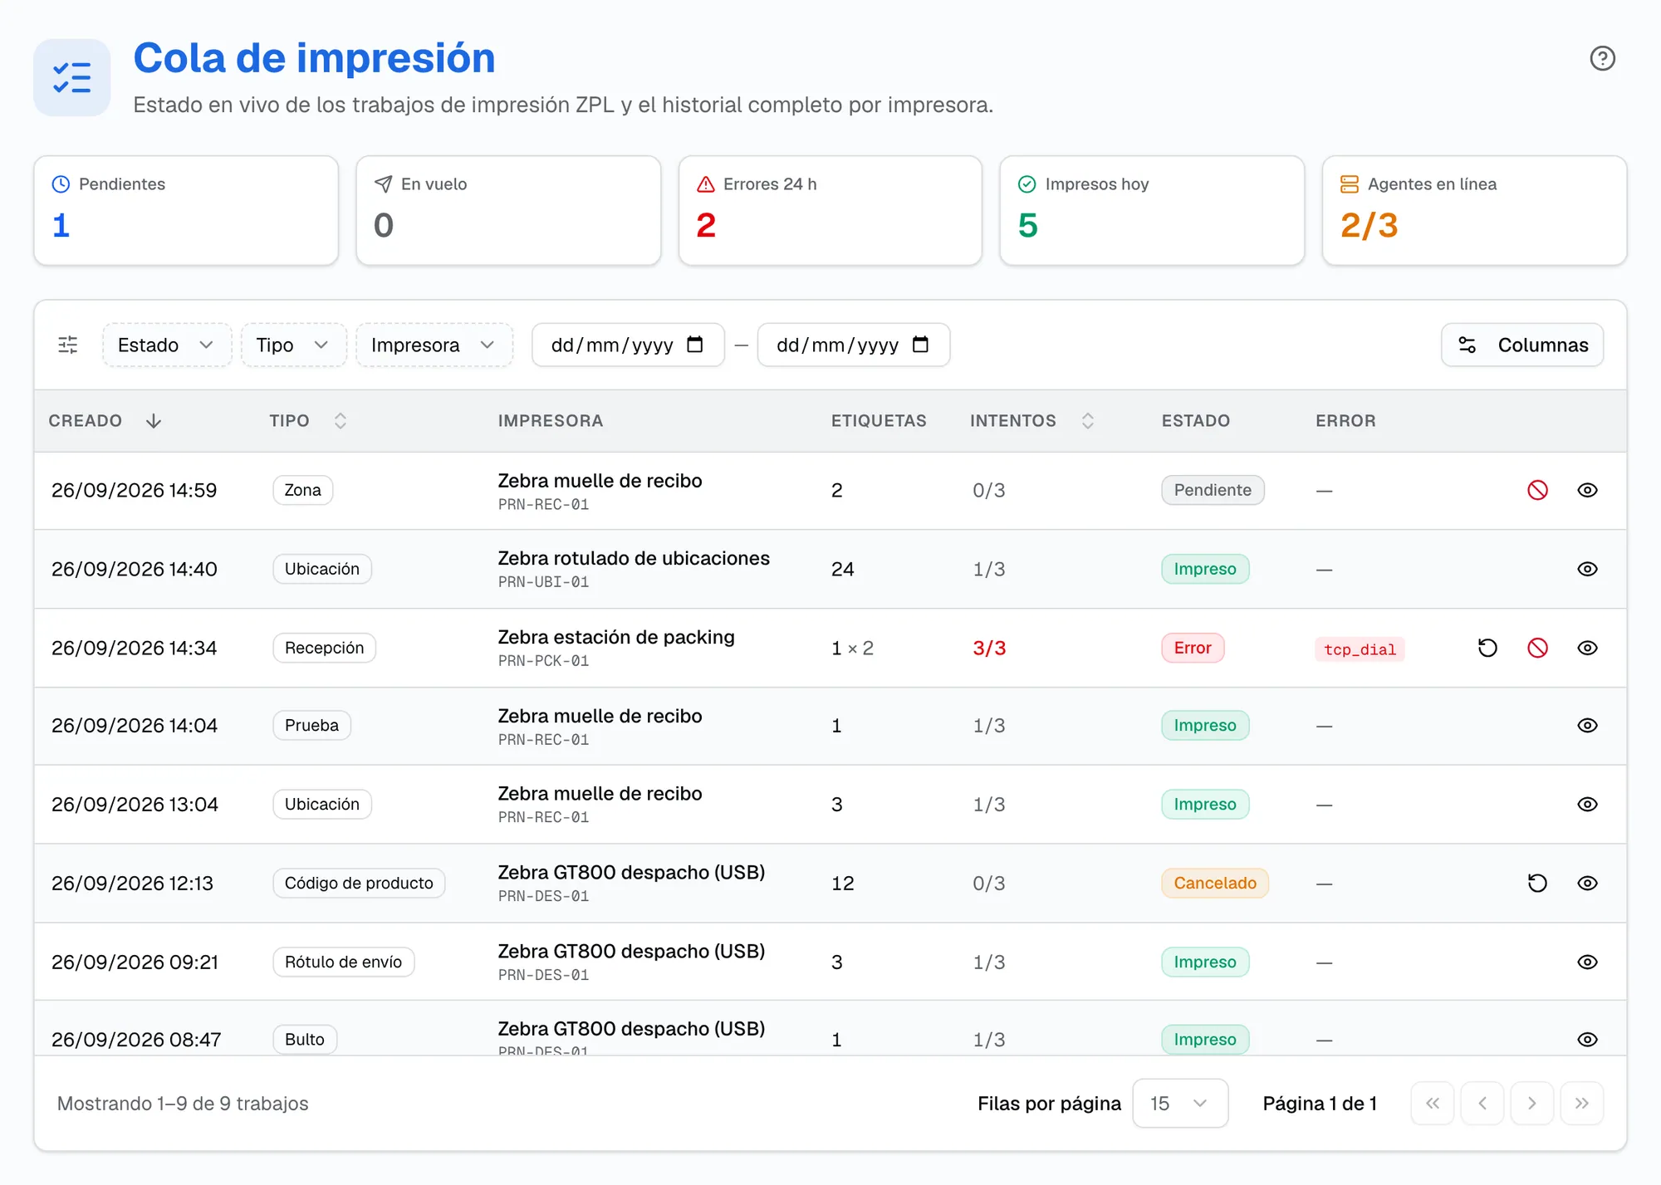The height and width of the screenshot is (1185, 1661).
Task: Retry the cancelled Código de producto job
Action: pos(1537,883)
